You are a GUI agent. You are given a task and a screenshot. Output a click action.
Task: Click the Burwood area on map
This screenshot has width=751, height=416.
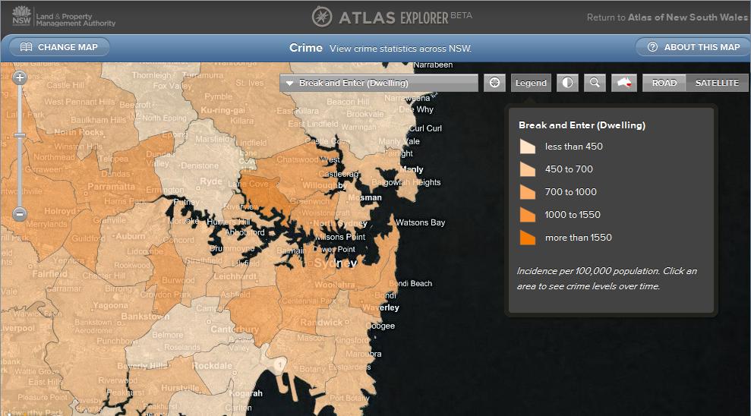[x=178, y=280]
